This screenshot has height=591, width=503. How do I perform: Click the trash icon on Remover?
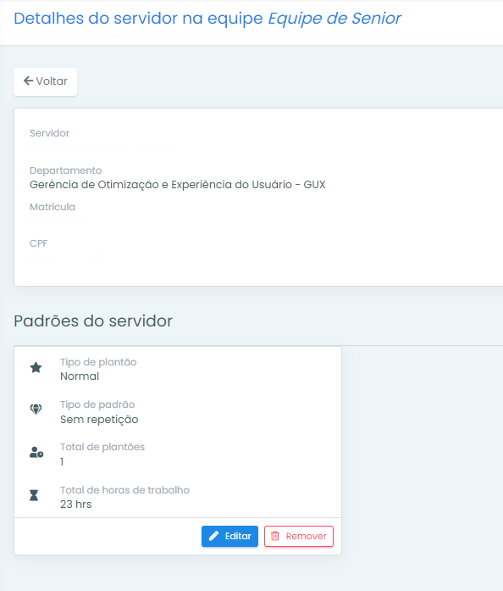275,536
